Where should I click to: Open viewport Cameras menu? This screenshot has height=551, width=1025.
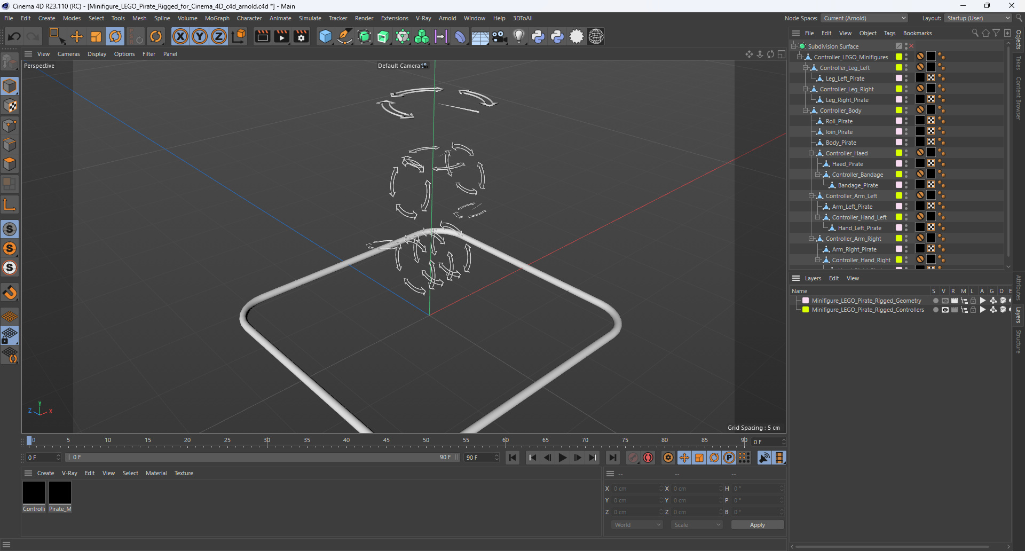(68, 54)
